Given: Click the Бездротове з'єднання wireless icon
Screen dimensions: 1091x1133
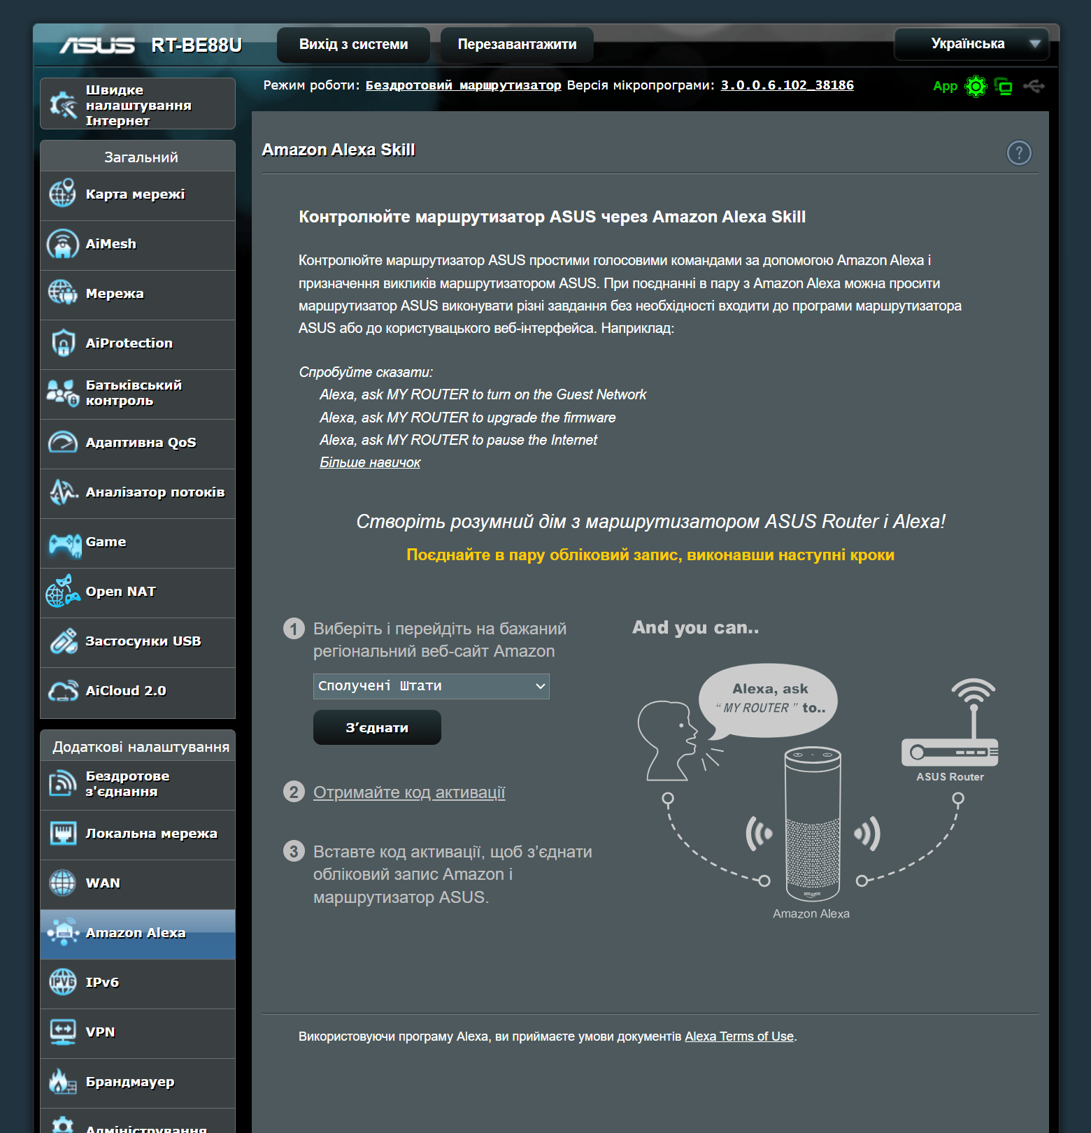Looking at the screenshot, I should click(62, 783).
